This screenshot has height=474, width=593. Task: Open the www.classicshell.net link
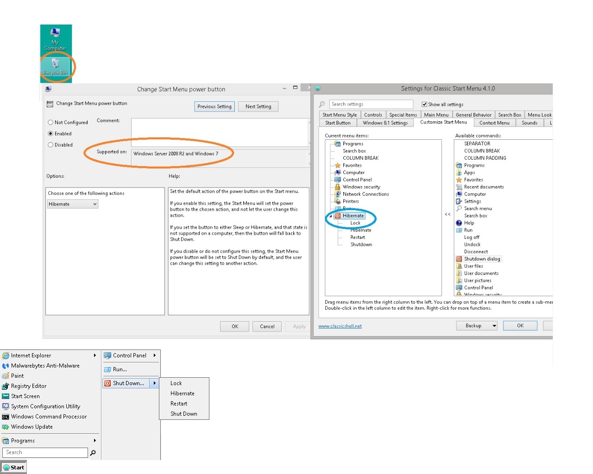340,326
